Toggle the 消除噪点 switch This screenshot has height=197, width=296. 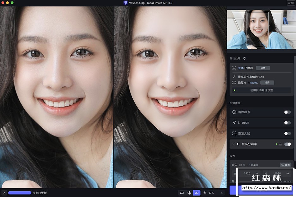(x=287, y=112)
